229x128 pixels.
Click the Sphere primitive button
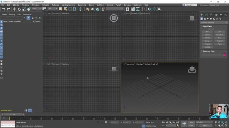(207, 35)
